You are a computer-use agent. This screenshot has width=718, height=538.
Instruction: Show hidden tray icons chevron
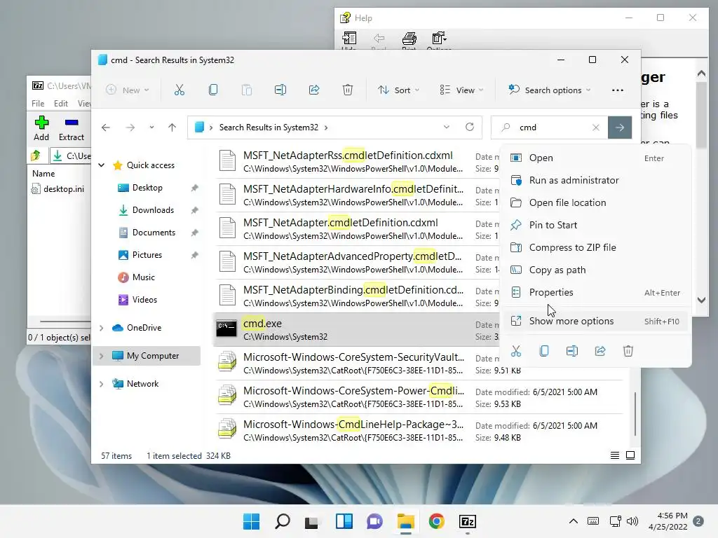click(573, 521)
